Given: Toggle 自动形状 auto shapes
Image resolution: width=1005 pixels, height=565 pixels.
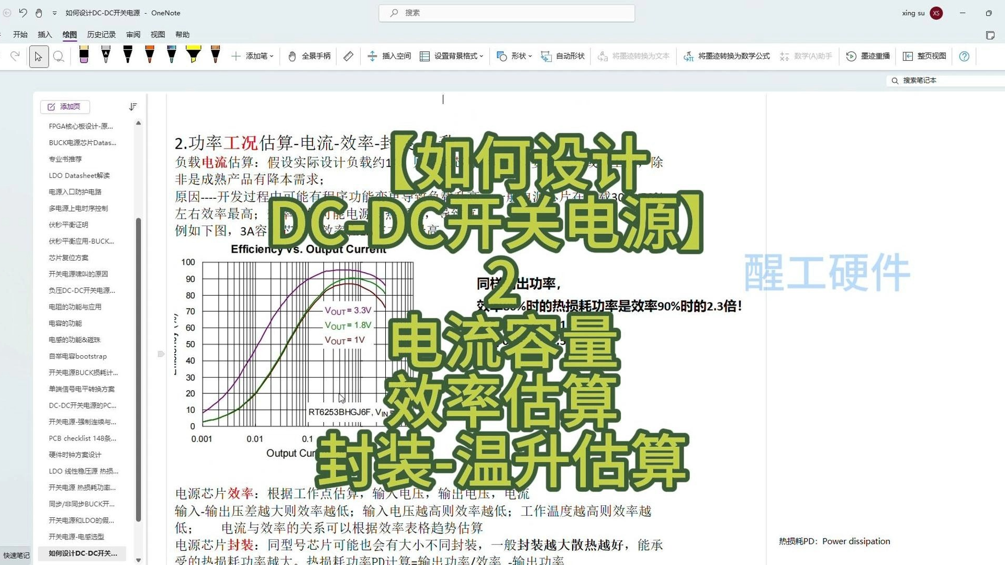Looking at the screenshot, I should pos(563,56).
